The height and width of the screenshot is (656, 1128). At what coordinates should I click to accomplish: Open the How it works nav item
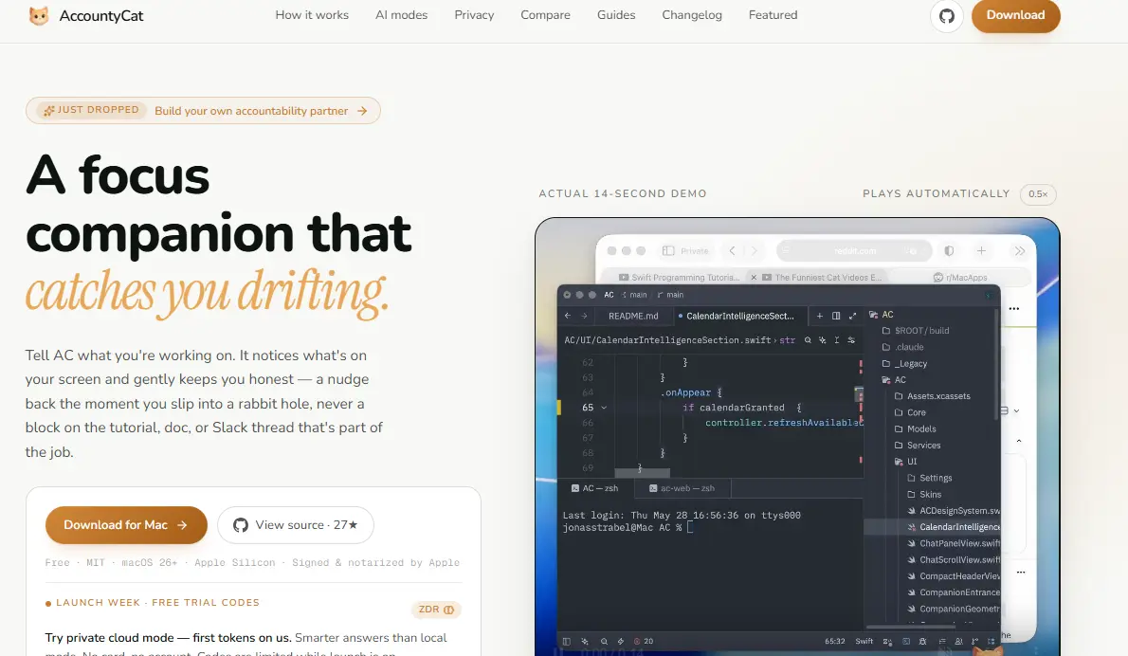coord(312,15)
